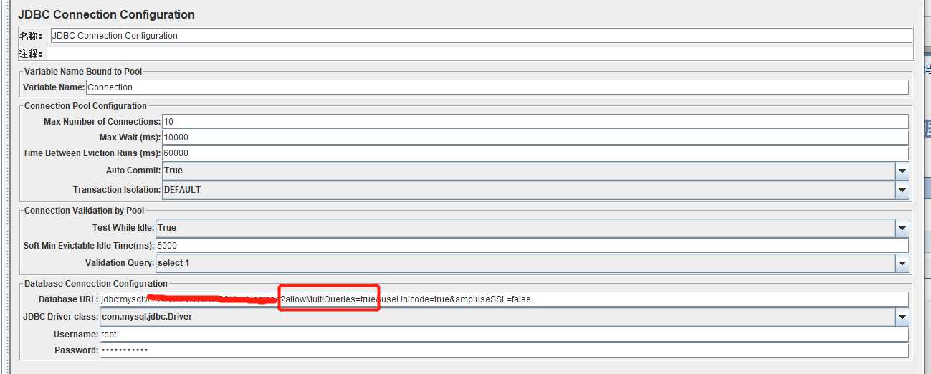Click the Test While Idle value True
This screenshot has height=374, width=931.
pyautogui.click(x=167, y=228)
